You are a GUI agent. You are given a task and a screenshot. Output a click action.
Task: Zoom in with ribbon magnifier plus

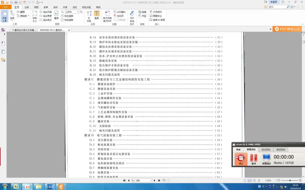[x=81, y=12]
